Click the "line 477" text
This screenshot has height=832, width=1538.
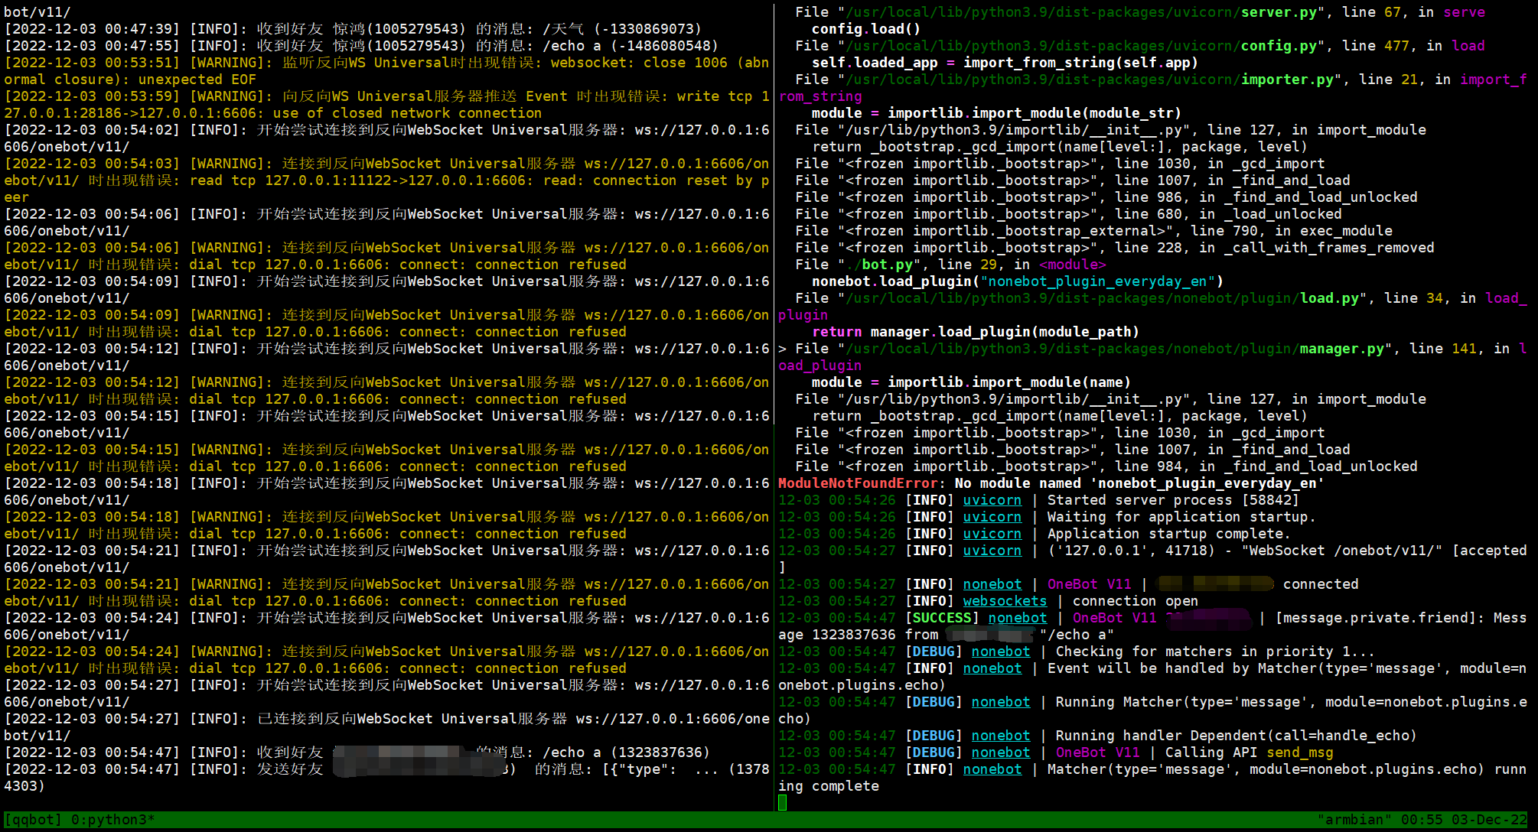tap(1376, 46)
